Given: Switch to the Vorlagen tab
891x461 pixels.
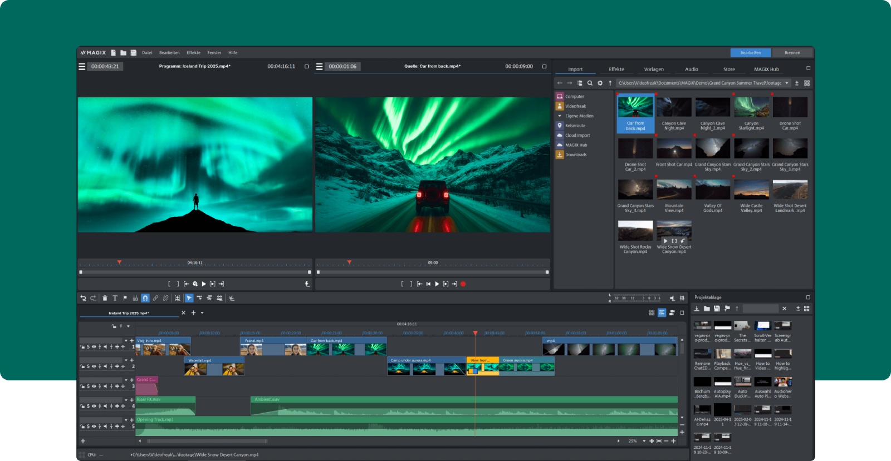Looking at the screenshot, I should [x=654, y=70].
